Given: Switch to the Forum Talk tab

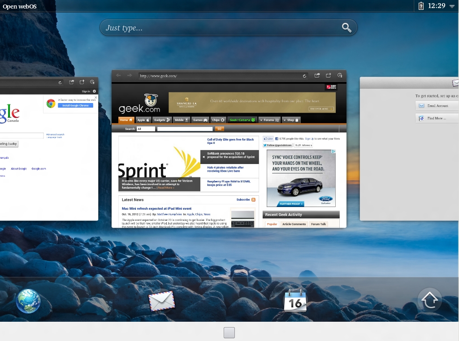Looking at the screenshot, I should pyautogui.click(x=318, y=224).
